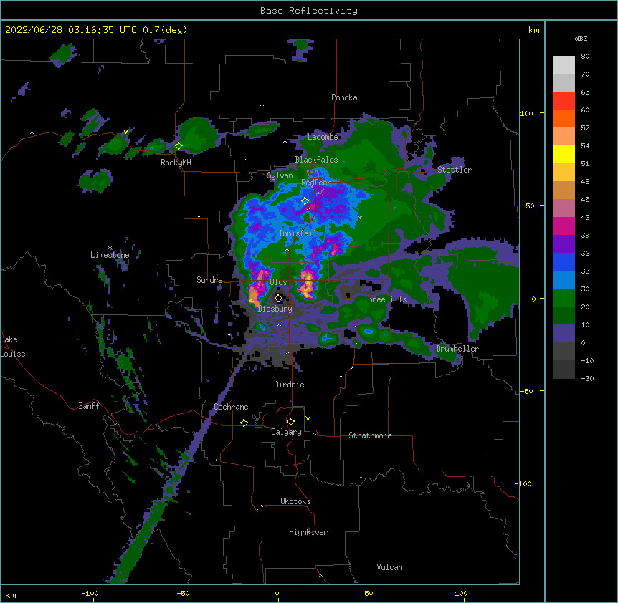Click the dBZ legend heading

pyautogui.click(x=581, y=38)
